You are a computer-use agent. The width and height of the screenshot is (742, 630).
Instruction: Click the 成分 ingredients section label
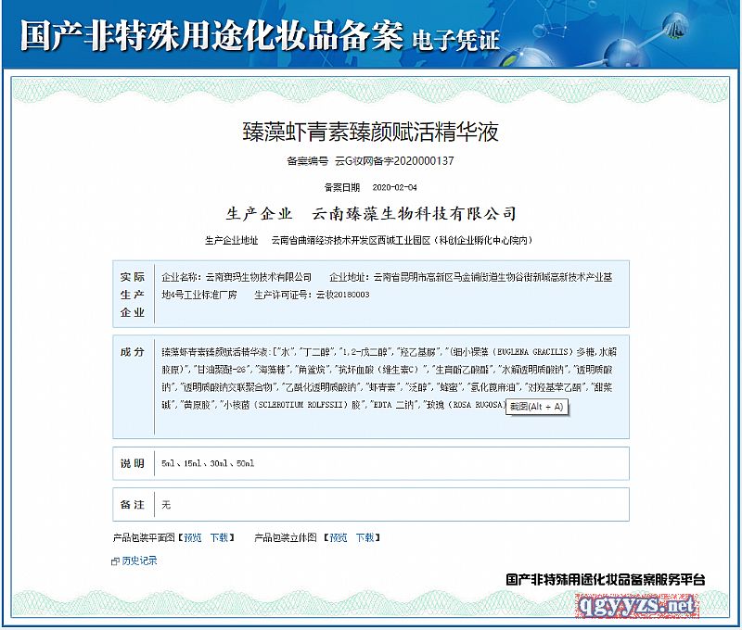coord(133,353)
